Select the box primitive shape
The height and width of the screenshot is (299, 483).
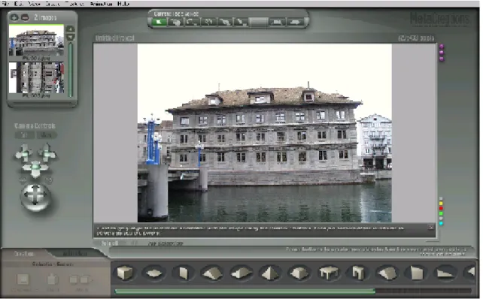click(125, 273)
